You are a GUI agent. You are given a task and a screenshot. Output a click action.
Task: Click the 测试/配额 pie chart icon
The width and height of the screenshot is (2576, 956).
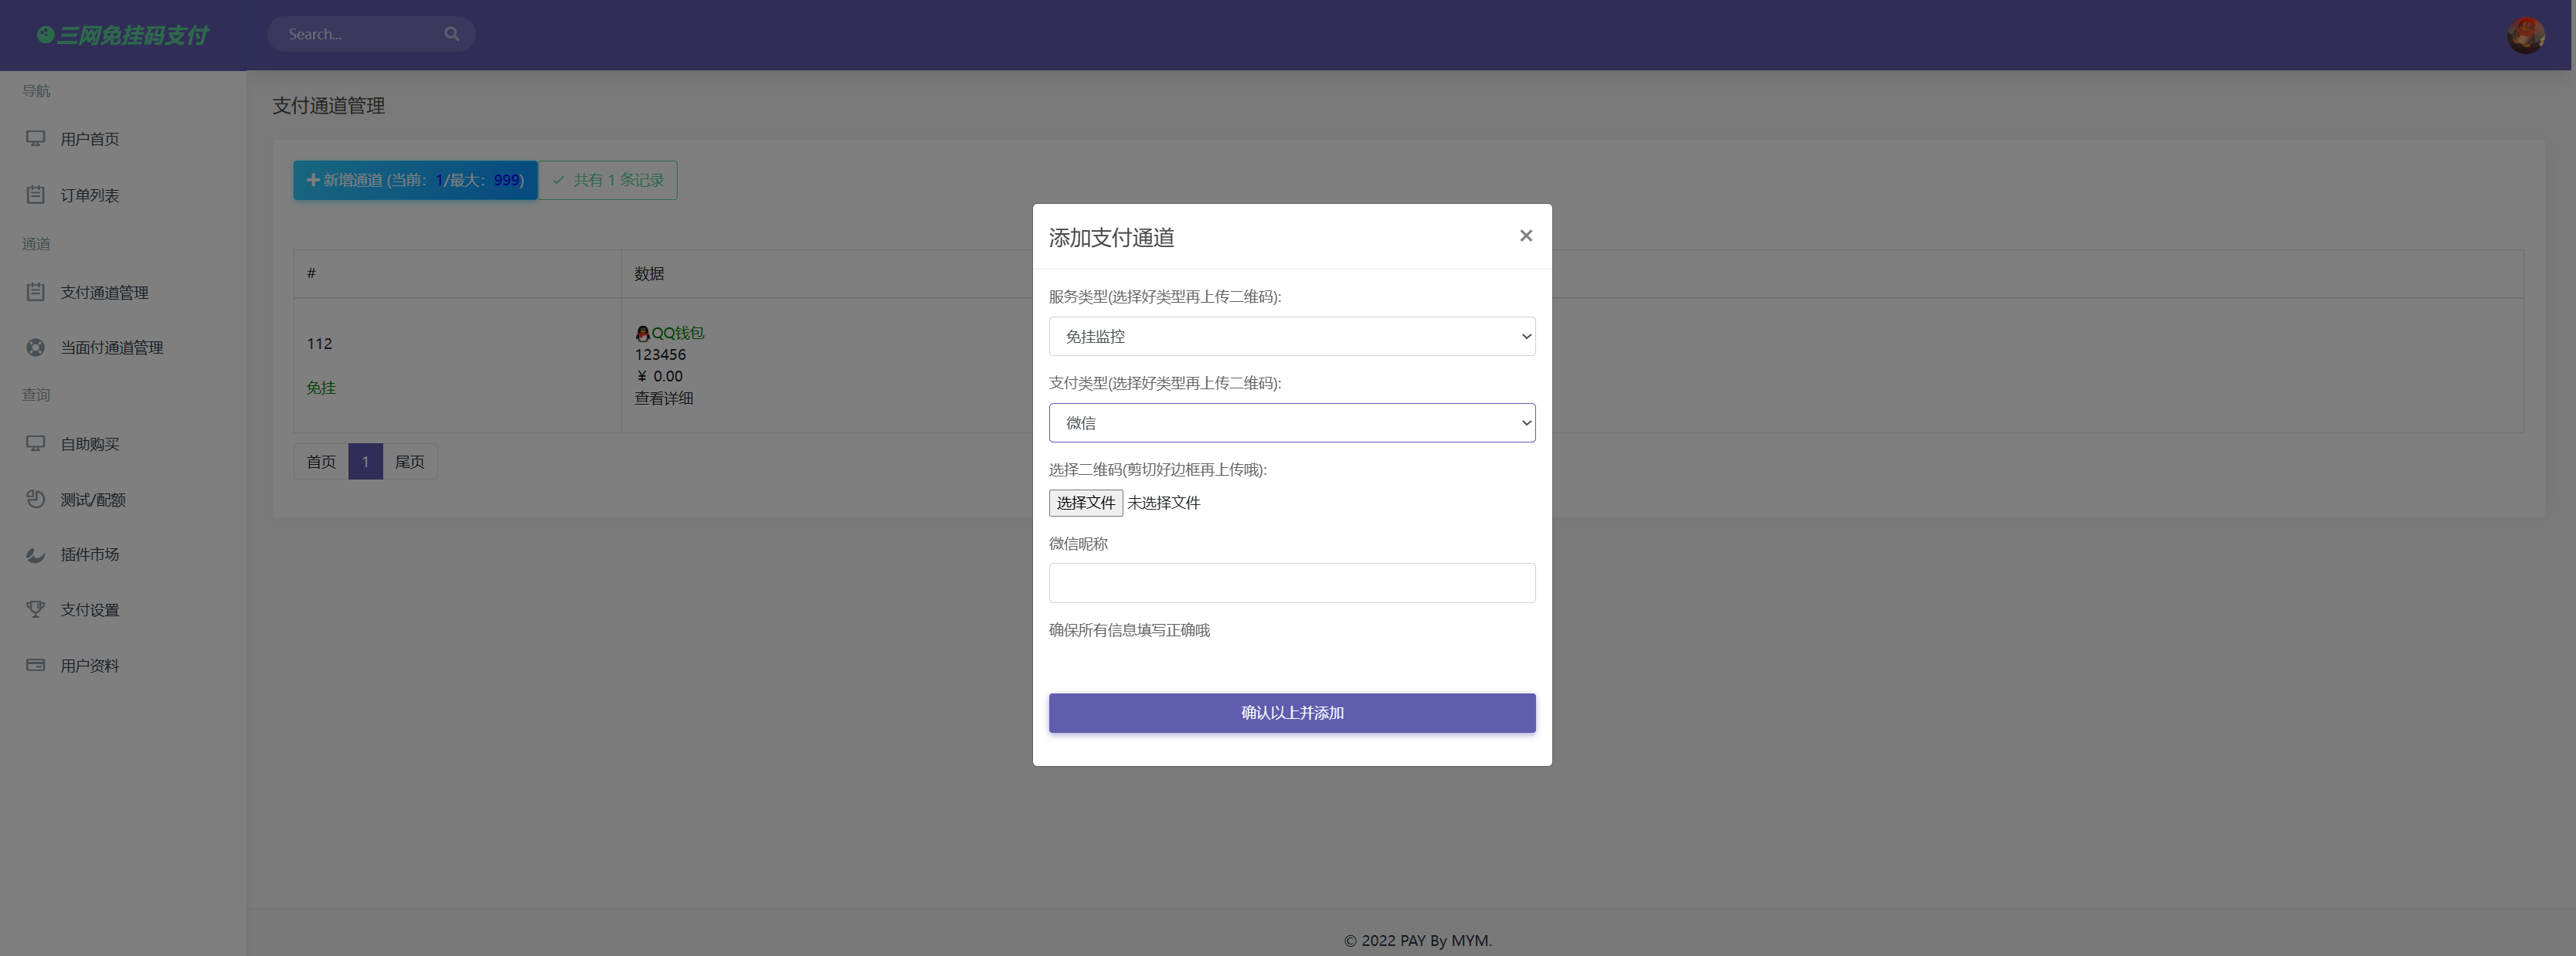click(x=35, y=500)
